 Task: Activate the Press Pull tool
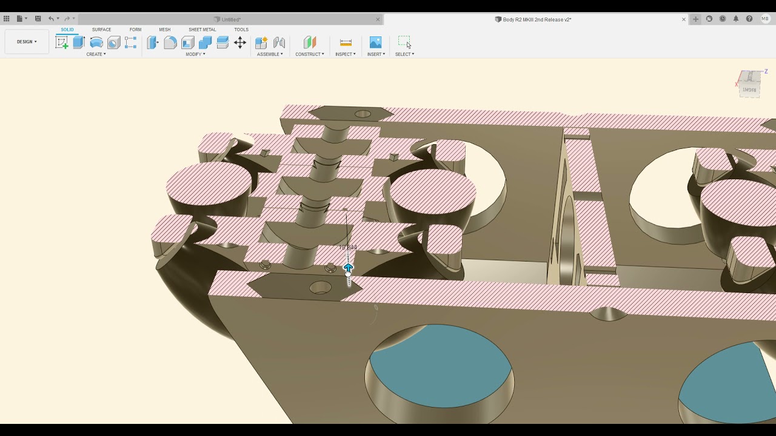tap(153, 42)
